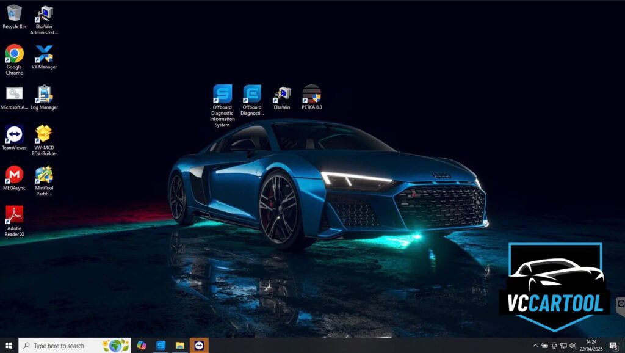Select VW-MCD PDX-Builder icon
This screenshot has width=625, height=353.
44,134
